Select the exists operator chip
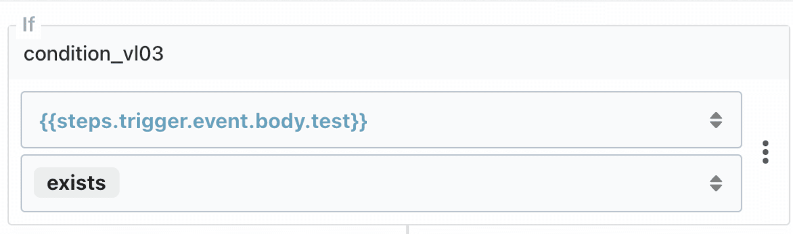The height and width of the screenshot is (234, 793). tap(77, 183)
